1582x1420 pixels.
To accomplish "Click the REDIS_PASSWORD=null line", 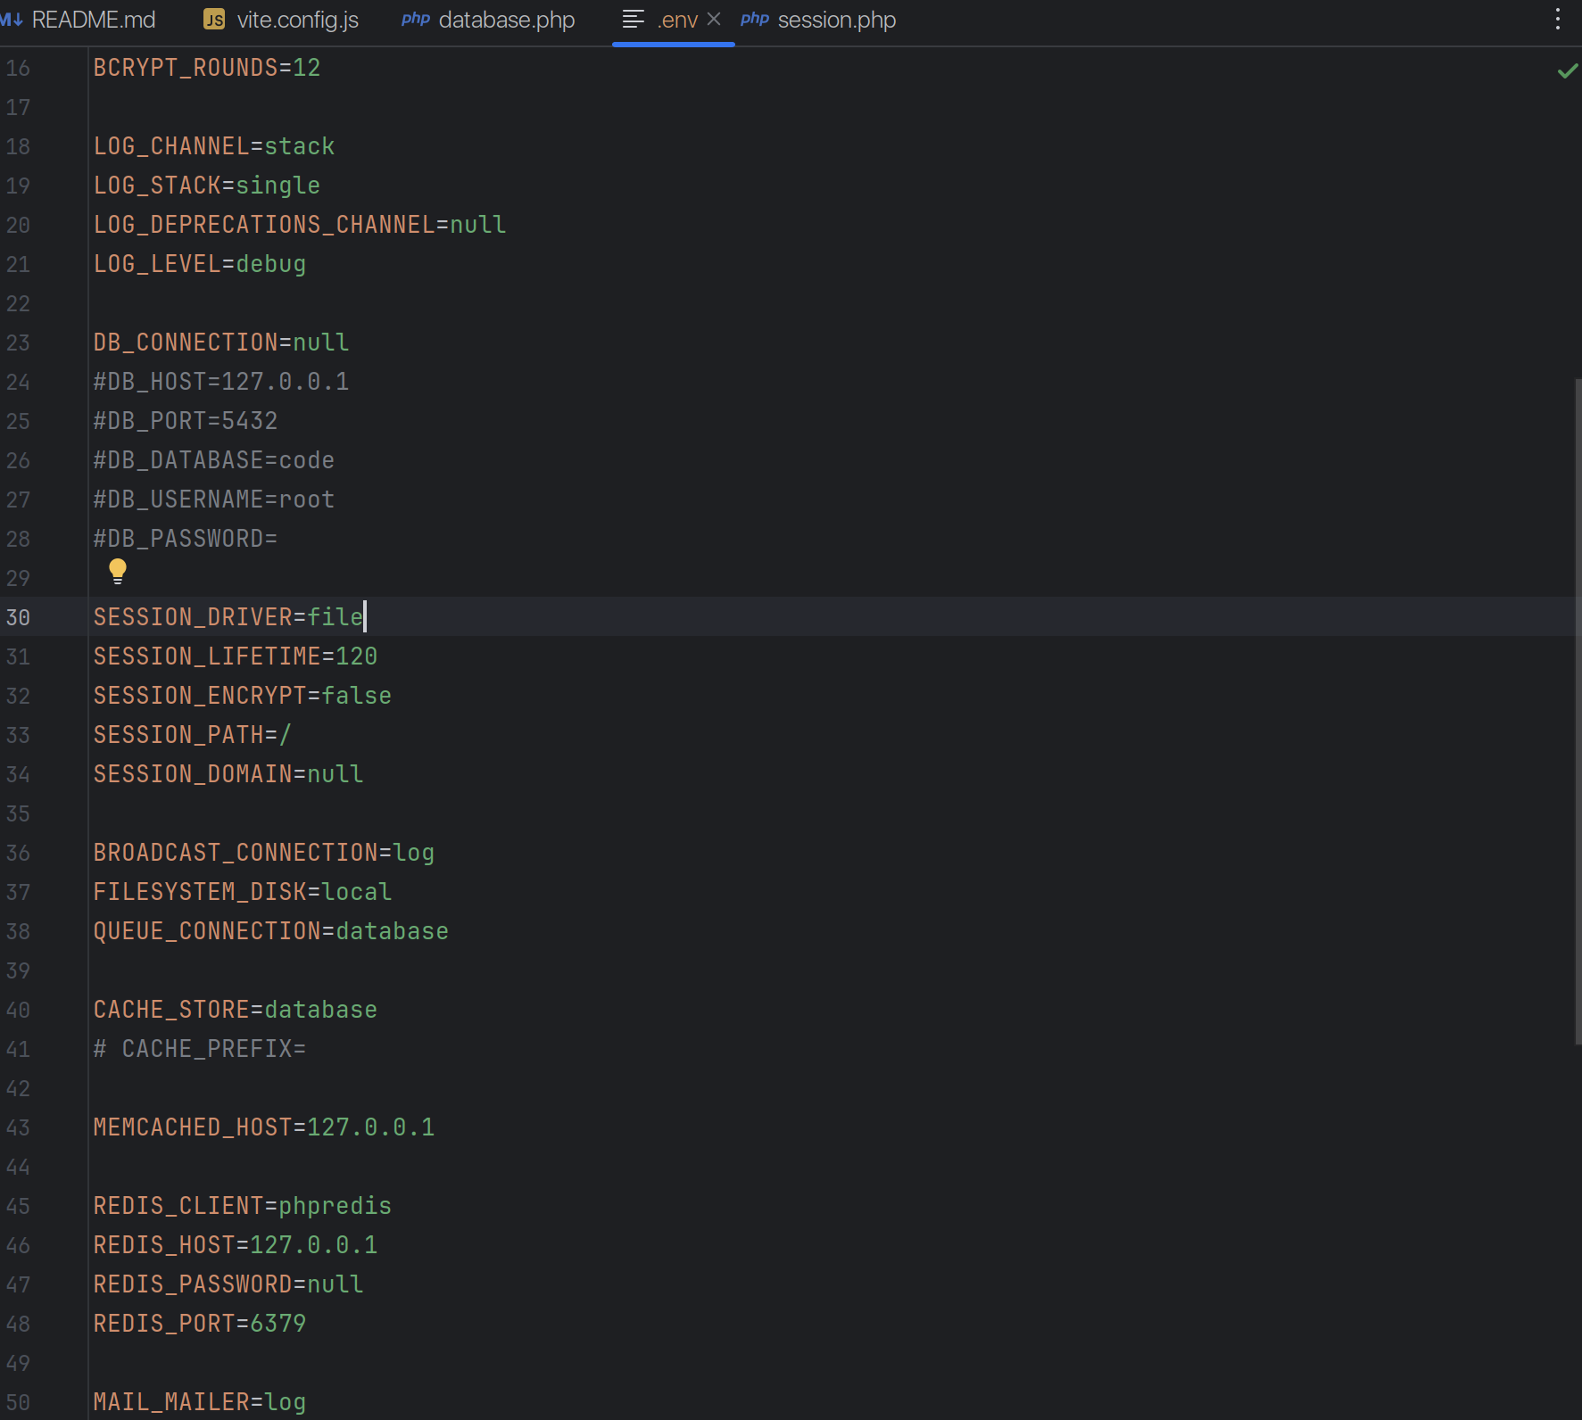I will [x=228, y=1284].
